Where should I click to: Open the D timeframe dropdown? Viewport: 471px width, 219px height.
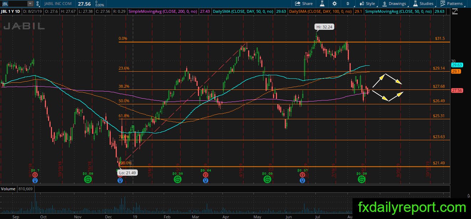347,4
